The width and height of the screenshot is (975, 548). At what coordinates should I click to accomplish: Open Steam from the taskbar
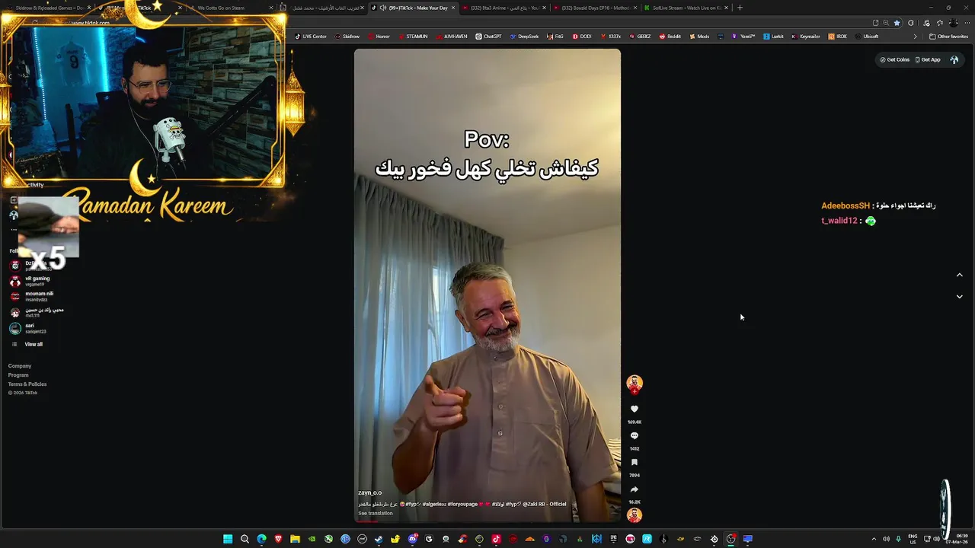[379, 539]
